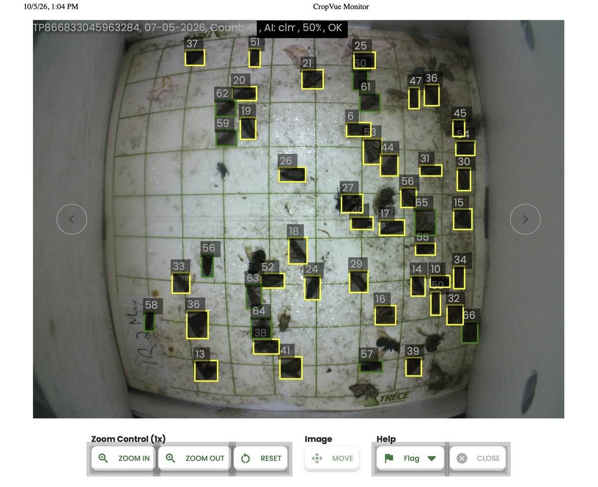Select detection box labeled 24

click(312, 288)
